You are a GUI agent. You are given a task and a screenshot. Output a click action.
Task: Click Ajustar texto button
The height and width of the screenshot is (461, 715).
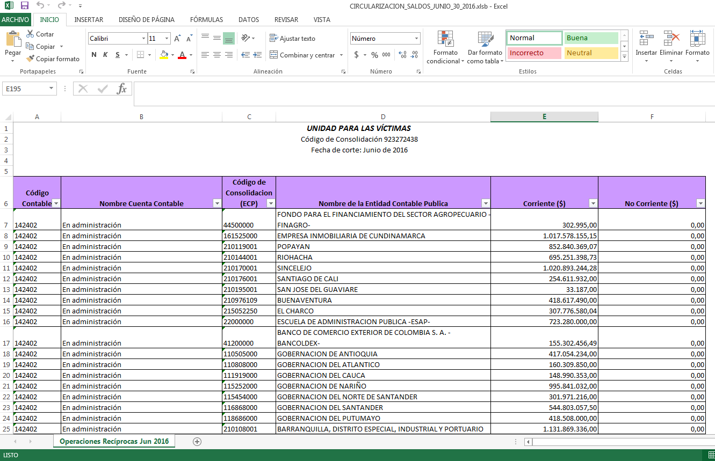292,39
